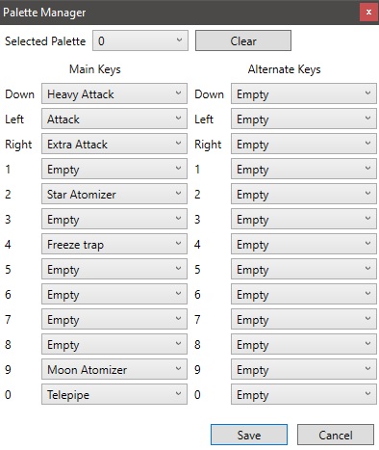The image size is (379, 450).
Task: Expand Main Keys Left dropdown showing Attack
Action: point(114,119)
